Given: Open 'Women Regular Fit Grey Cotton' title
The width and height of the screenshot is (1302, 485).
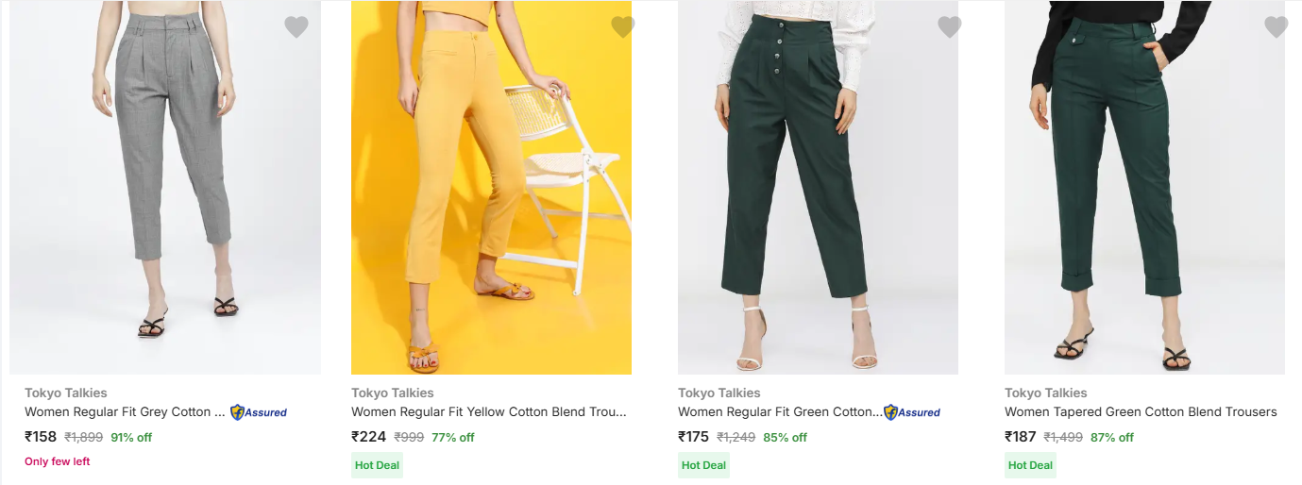Looking at the screenshot, I should coord(125,412).
